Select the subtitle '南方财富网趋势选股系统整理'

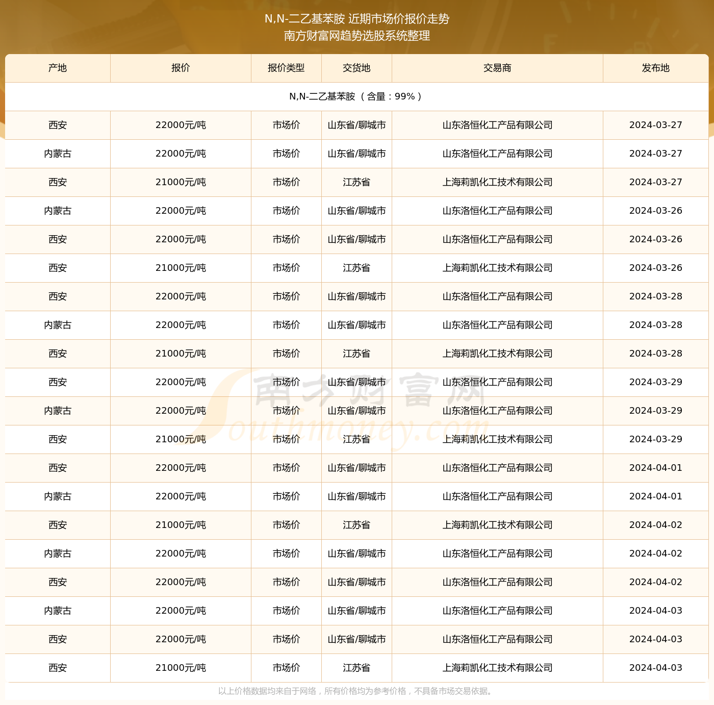point(357,36)
